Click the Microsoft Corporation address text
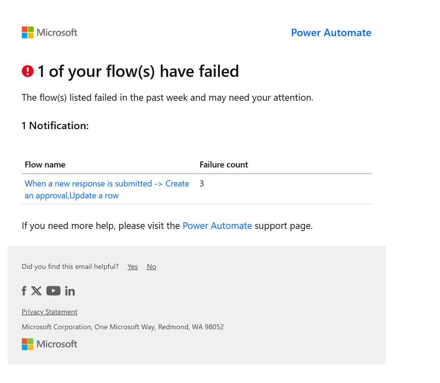Image resolution: width=440 pixels, height=383 pixels. point(122,327)
